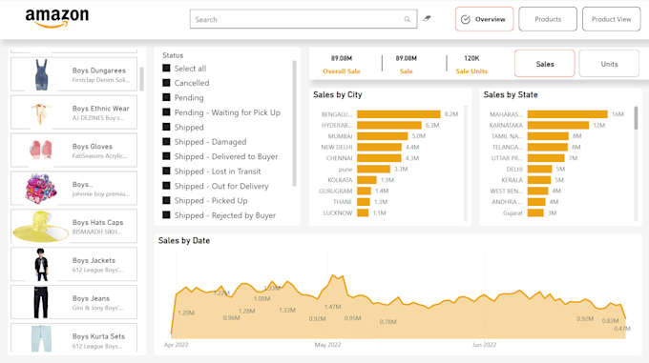Click the Sale Units KPI card
The image size is (649, 363).
coord(471,65)
